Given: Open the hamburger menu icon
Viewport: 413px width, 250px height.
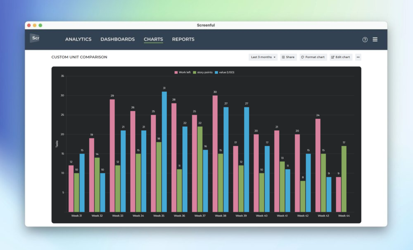Looking at the screenshot, I should tap(375, 40).
